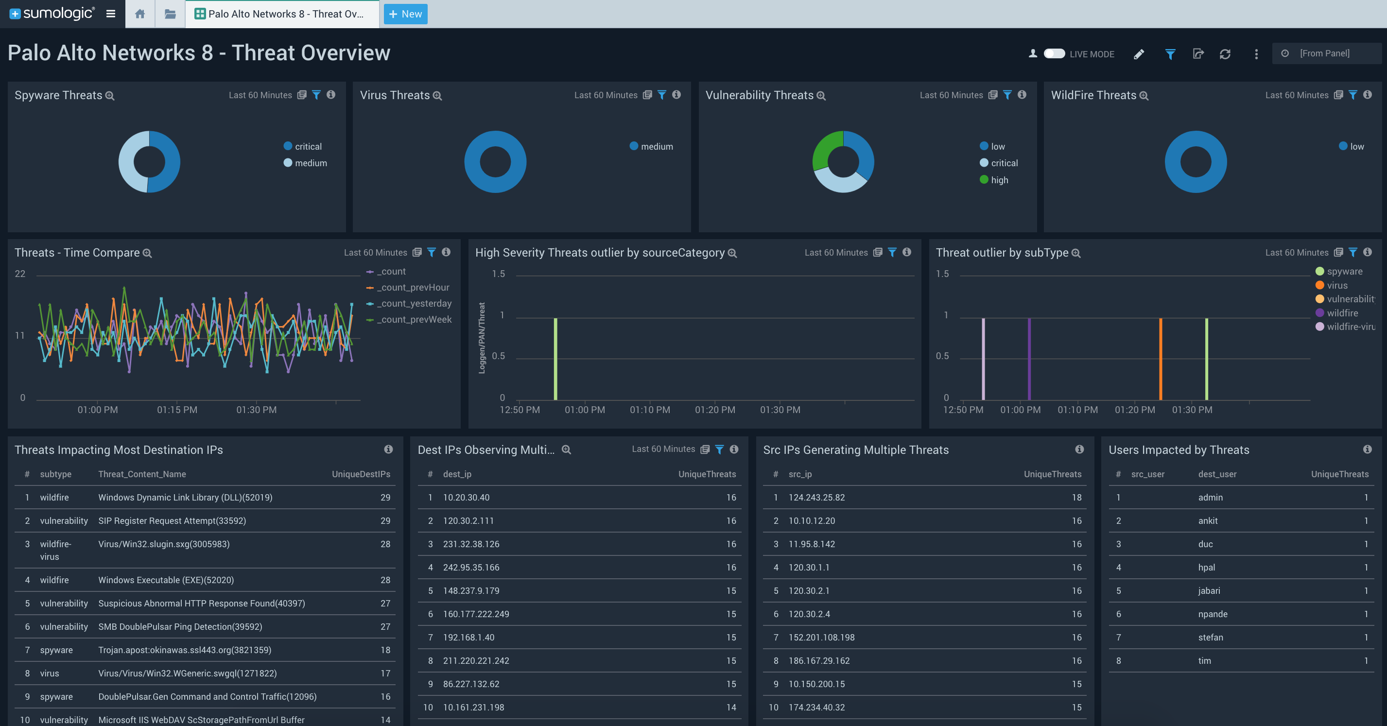Click Spyware Threats panel filter icon

[x=316, y=95]
